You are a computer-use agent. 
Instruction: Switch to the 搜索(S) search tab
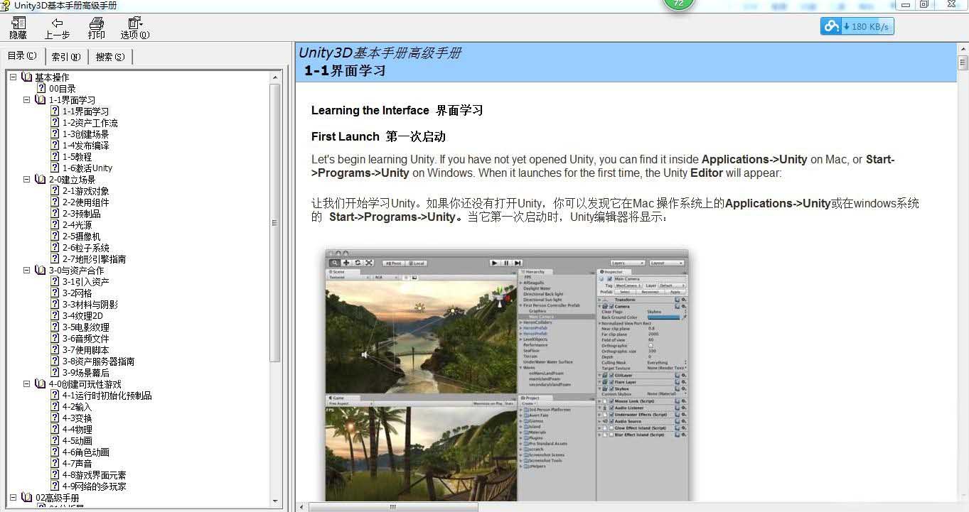click(110, 57)
